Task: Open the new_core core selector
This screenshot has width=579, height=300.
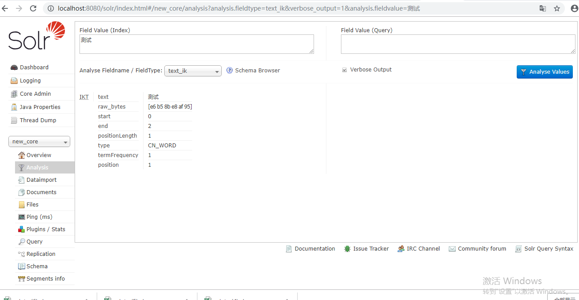Action: (39, 142)
